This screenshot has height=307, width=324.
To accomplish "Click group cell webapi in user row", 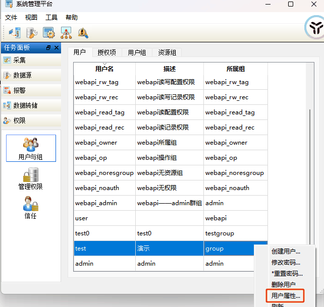I will coord(236,218).
